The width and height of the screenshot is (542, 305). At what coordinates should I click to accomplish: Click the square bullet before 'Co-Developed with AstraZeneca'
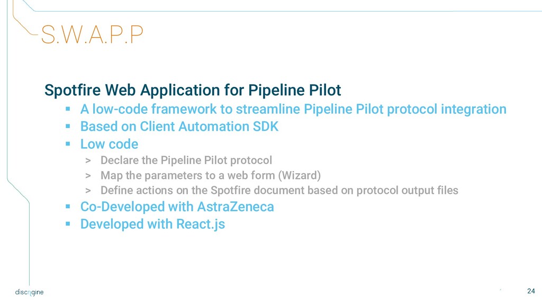click(68, 207)
